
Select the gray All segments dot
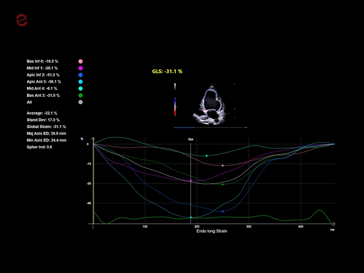81,102
